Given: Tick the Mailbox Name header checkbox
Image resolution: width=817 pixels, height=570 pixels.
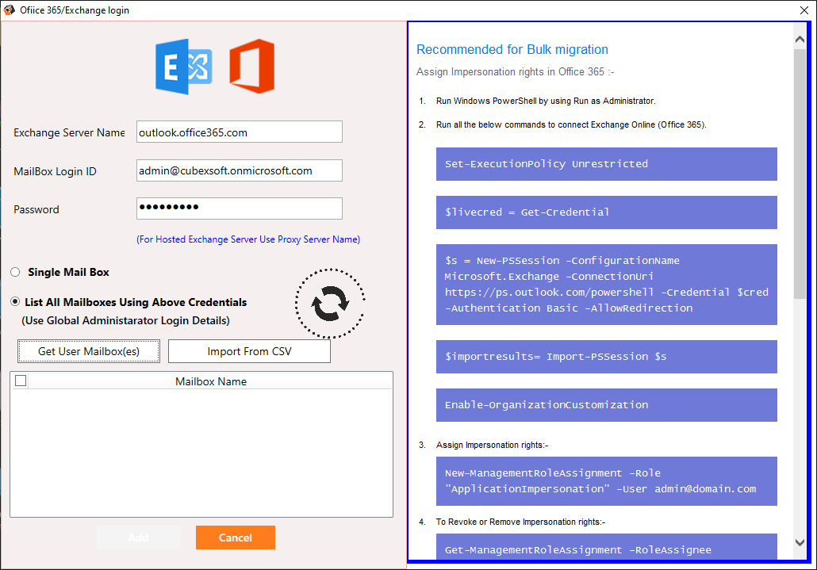Looking at the screenshot, I should point(21,381).
